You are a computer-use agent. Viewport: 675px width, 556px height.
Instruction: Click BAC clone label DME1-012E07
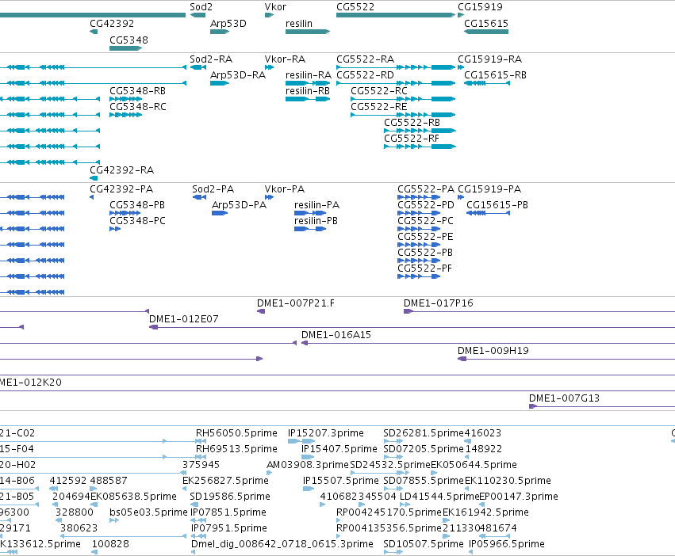pyautogui.click(x=184, y=319)
